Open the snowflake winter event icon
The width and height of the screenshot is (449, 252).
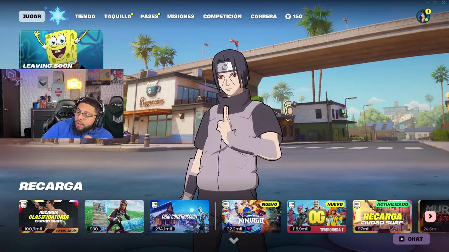[x=58, y=16]
